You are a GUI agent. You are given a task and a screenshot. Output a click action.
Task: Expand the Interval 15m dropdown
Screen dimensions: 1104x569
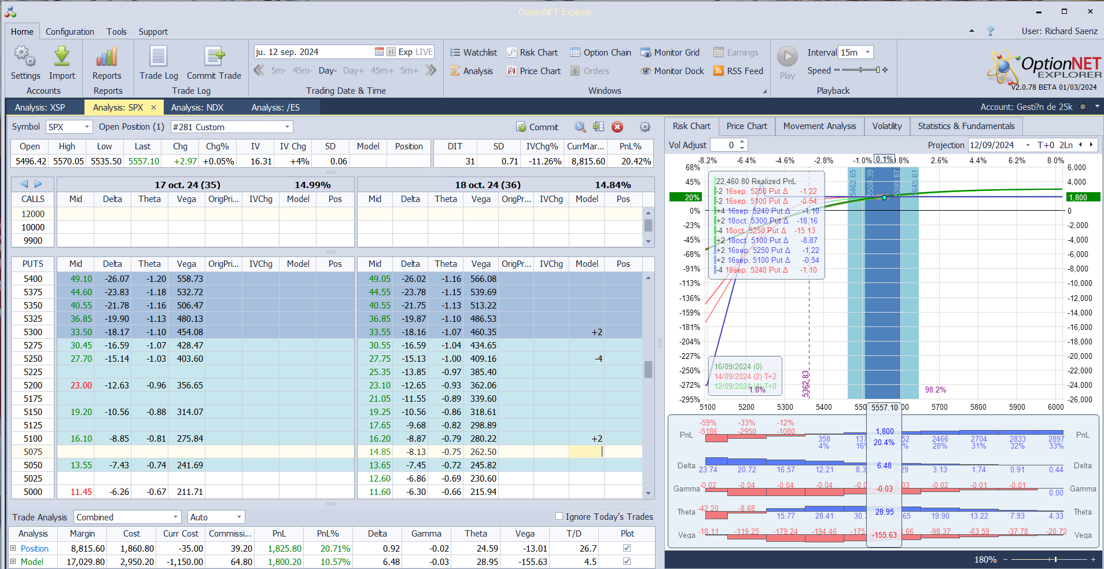(867, 53)
